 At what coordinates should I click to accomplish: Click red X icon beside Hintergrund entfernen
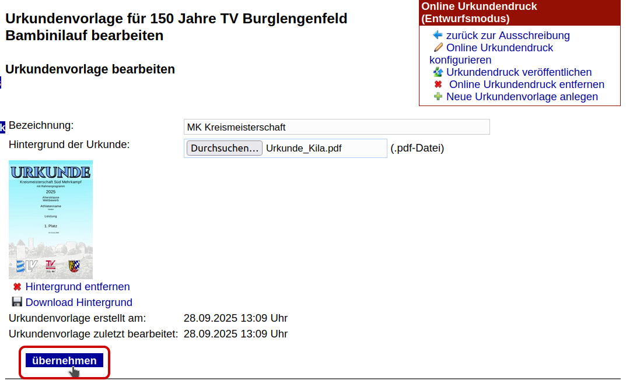(x=17, y=287)
